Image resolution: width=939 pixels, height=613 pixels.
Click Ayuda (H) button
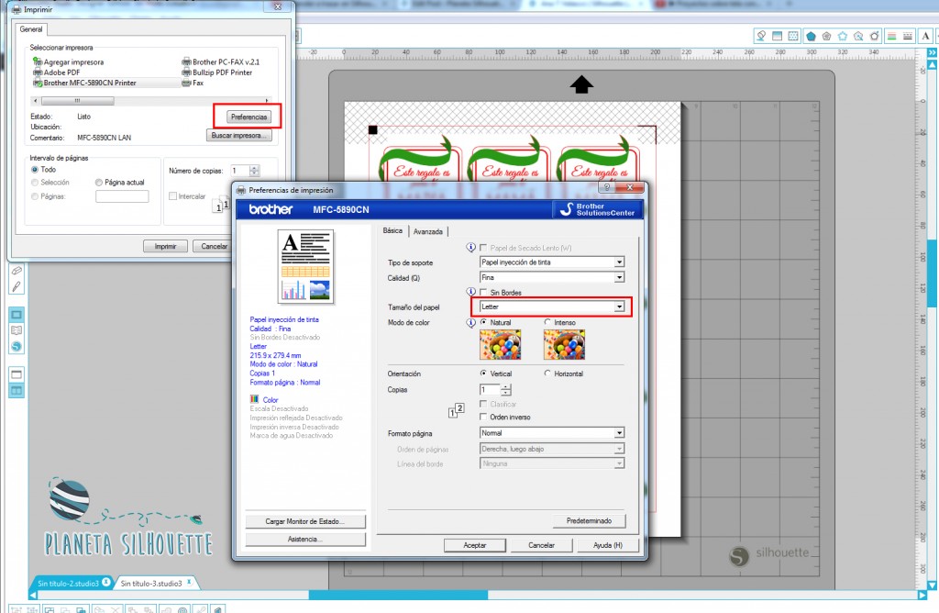tap(607, 545)
